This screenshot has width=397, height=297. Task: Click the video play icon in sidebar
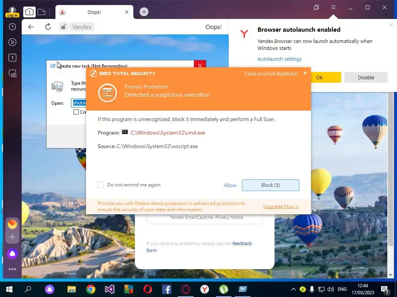[x=12, y=42]
